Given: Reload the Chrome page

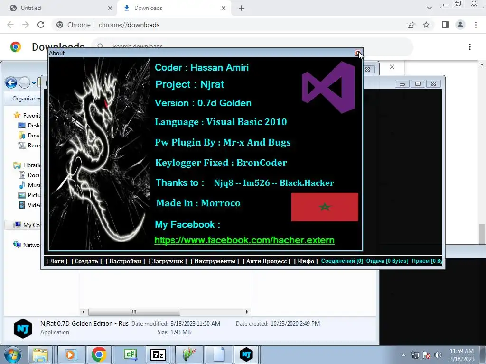Looking at the screenshot, I should pos(41,25).
